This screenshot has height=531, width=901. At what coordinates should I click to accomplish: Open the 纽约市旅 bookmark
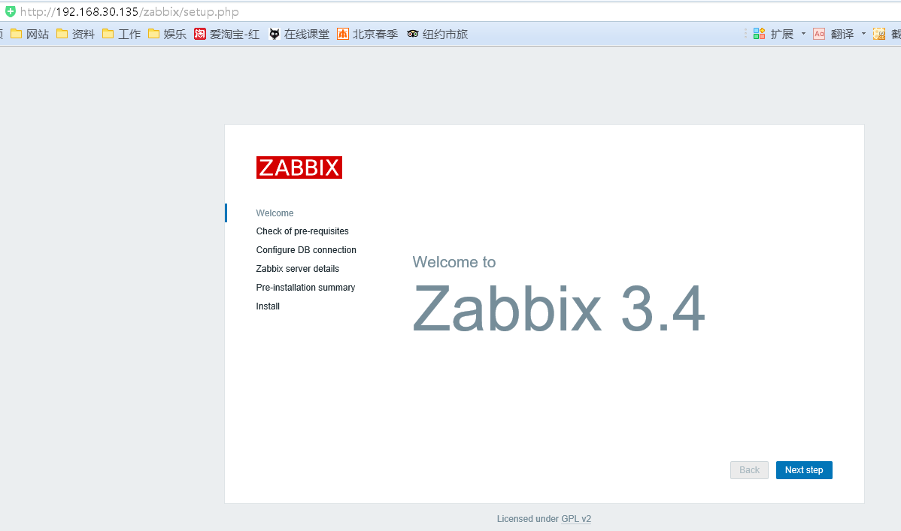[437, 34]
